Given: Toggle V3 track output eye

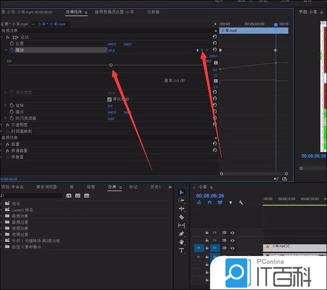Looking at the screenshot, I should point(232,233).
